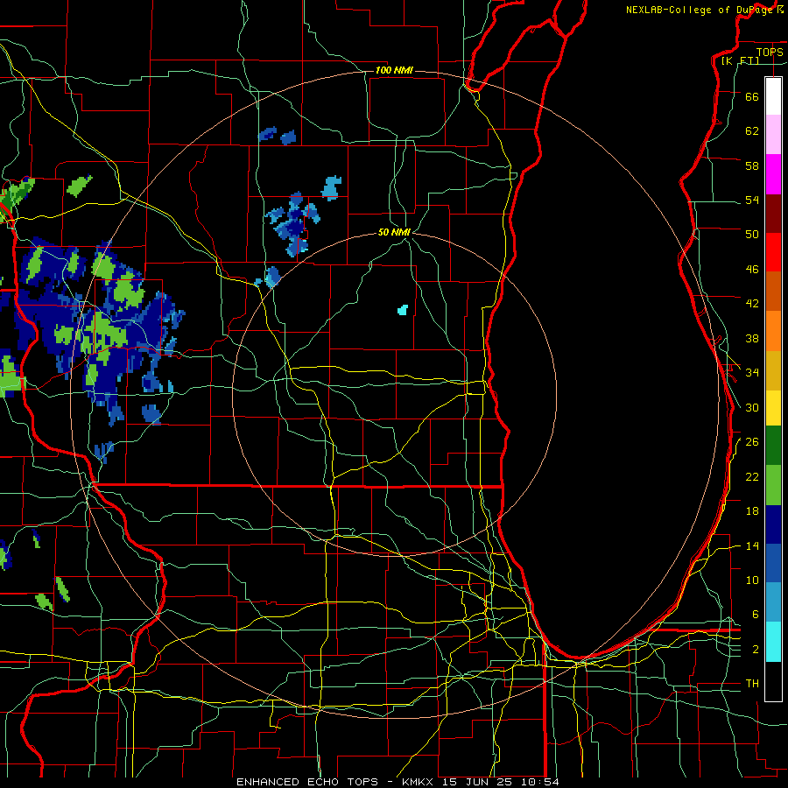Select the bright yellow legend swatch
This screenshot has height=788, width=788.
tap(773, 408)
